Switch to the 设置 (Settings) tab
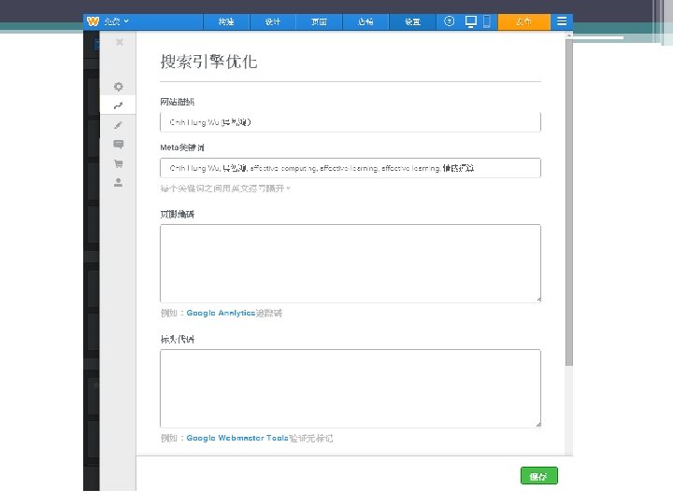The width and height of the screenshot is (673, 504). (412, 21)
